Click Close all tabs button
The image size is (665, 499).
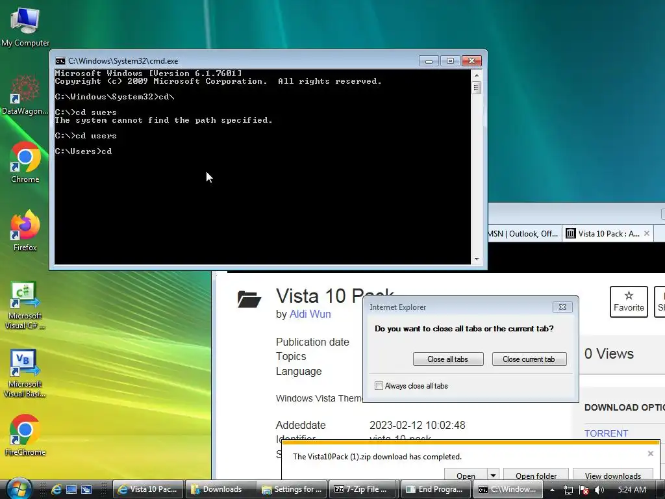tap(448, 359)
